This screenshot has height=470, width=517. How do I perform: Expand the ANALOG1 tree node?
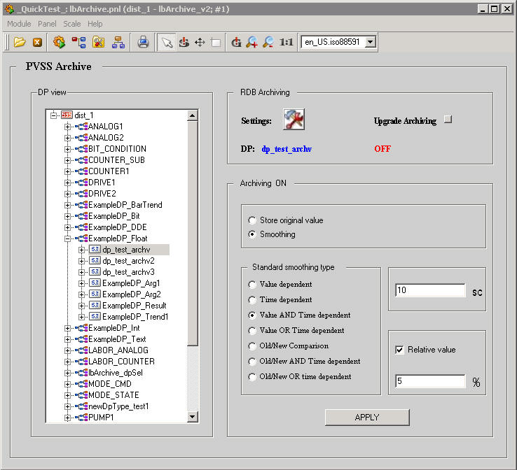coord(68,127)
